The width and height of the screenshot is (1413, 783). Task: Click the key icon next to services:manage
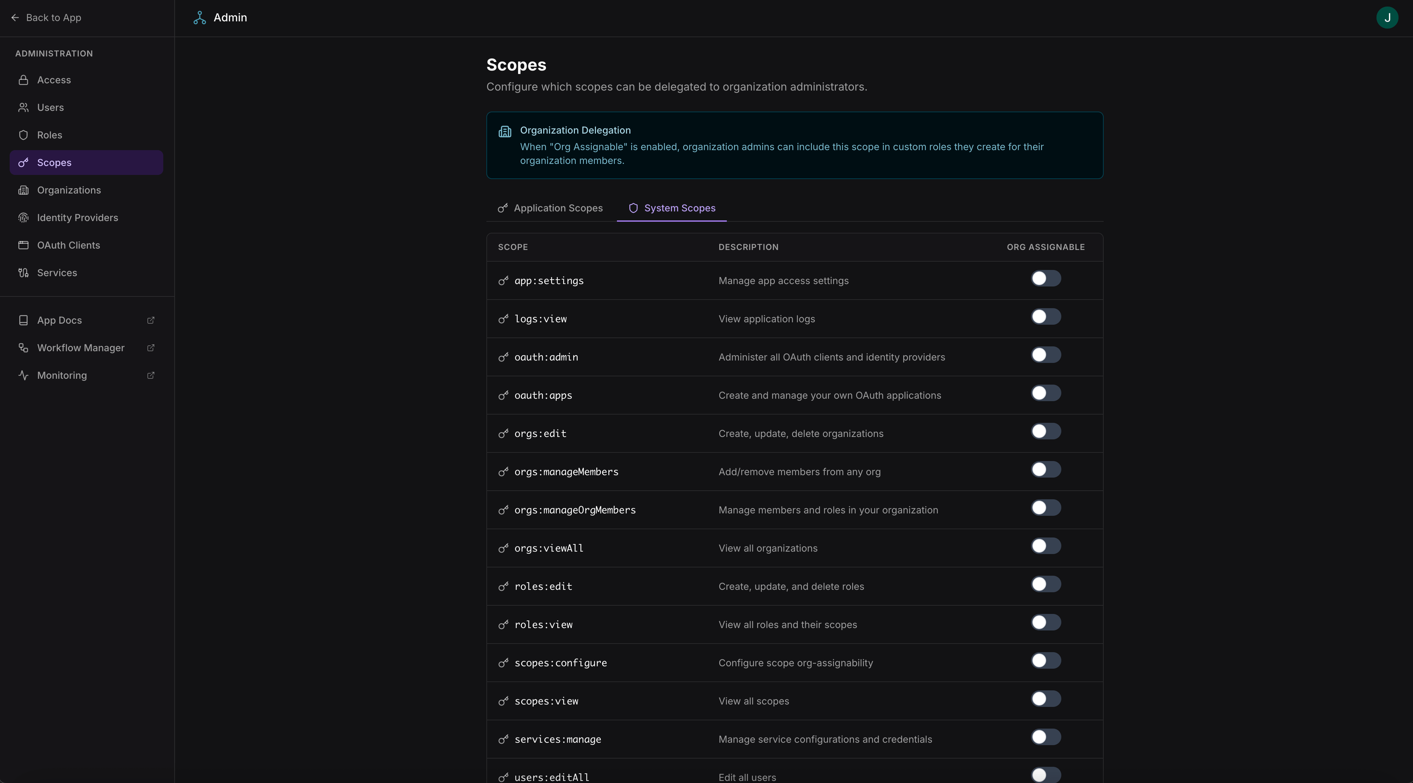tap(503, 739)
